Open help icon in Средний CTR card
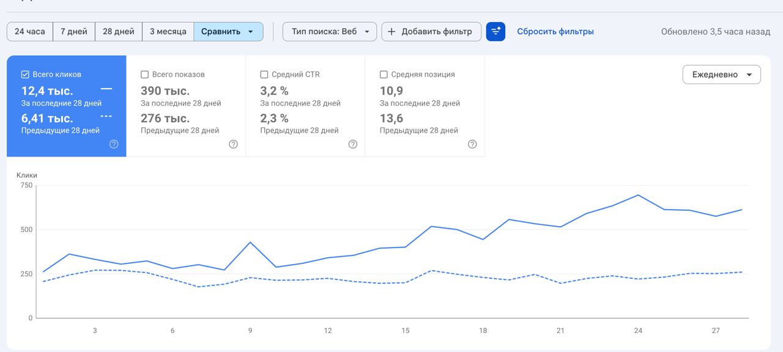 [x=353, y=144]
